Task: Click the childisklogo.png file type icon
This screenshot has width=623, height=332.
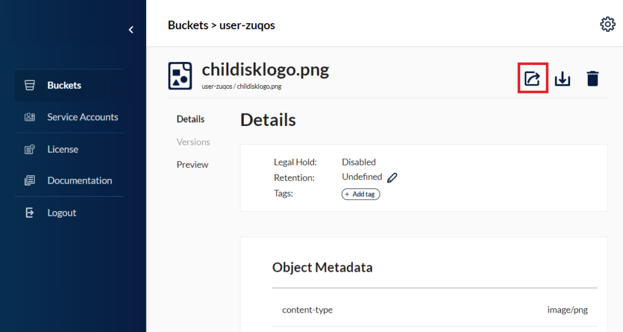Action: click(x=179, y=75)
